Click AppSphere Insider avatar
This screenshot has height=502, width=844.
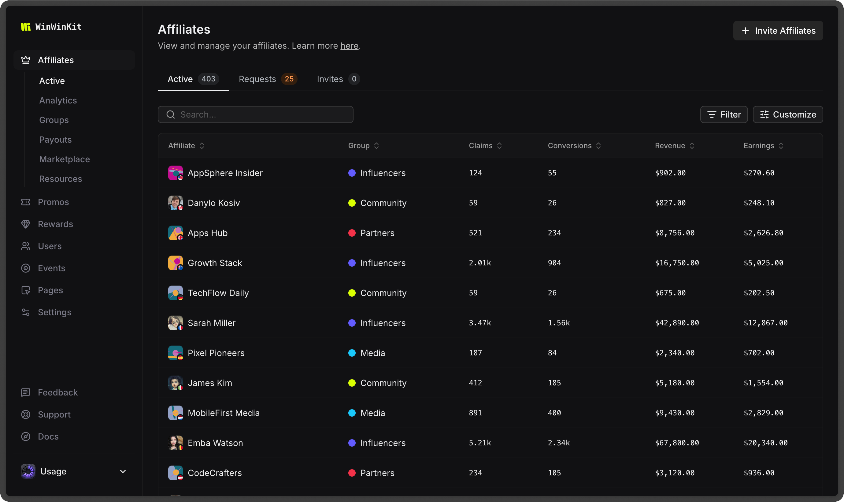tap(175, 173)
